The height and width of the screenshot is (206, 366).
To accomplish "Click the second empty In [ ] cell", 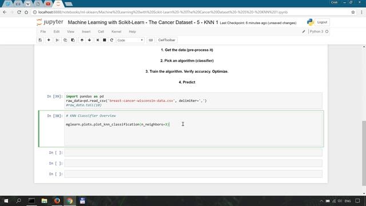I will coord(193,163).
